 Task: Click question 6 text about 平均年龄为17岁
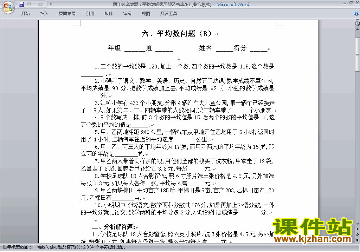[x=178, y=150]
